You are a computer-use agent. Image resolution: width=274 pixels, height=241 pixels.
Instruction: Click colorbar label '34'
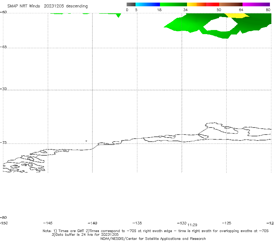(186, 10)
